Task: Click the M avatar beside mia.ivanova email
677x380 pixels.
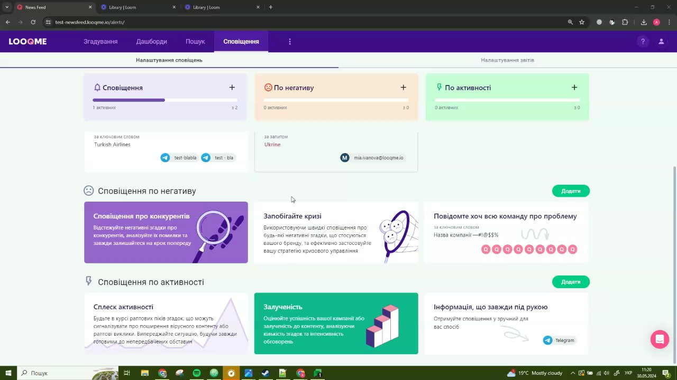Action: (345, 158)
